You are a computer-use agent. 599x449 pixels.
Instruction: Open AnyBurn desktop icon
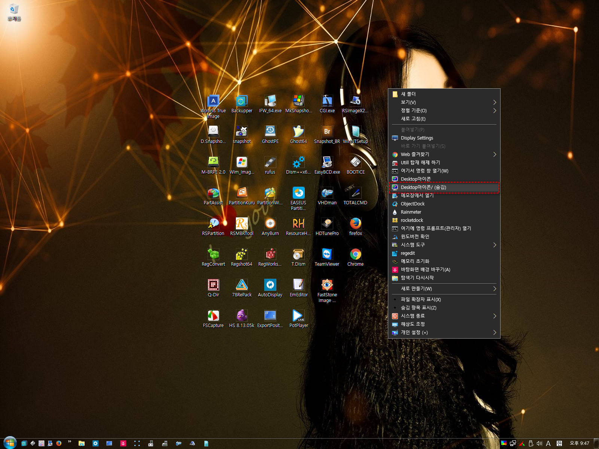(x=270, y=226)
